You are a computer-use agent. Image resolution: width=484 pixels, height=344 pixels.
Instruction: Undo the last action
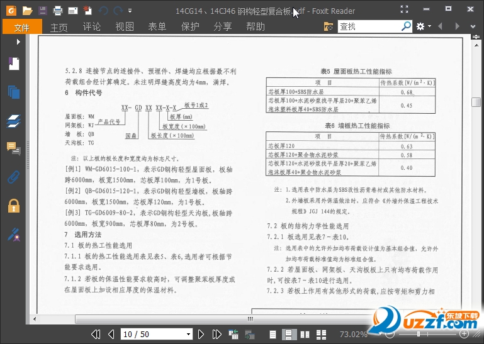click(103, 11)
